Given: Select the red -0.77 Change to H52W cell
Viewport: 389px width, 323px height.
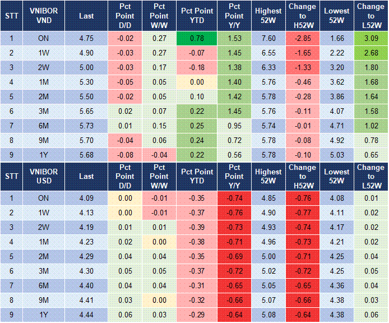Looking at the screenshot, I should click(303, 213).
